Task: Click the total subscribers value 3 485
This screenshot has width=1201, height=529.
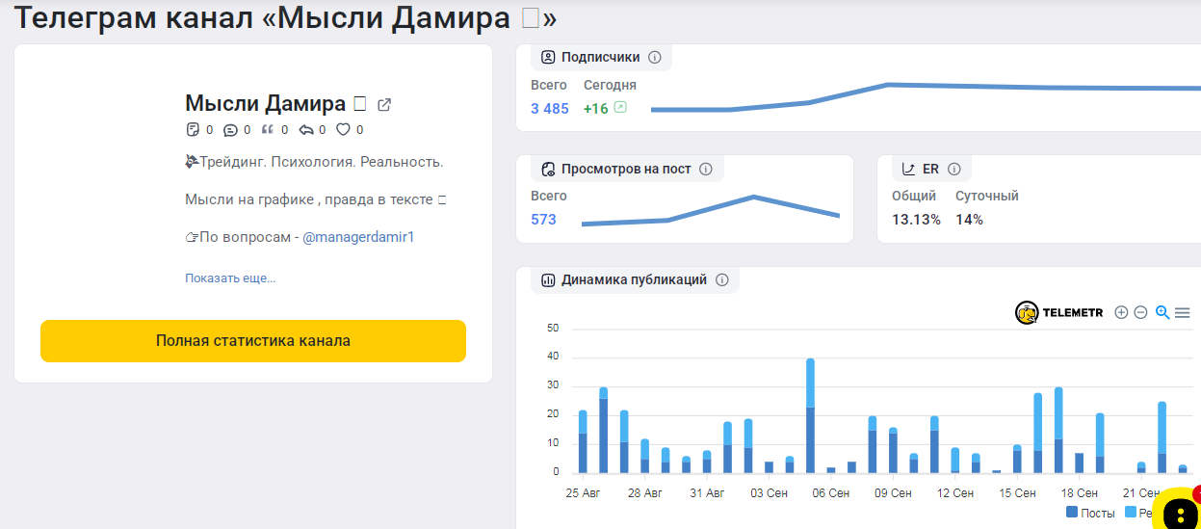Action: click(550, 109)
